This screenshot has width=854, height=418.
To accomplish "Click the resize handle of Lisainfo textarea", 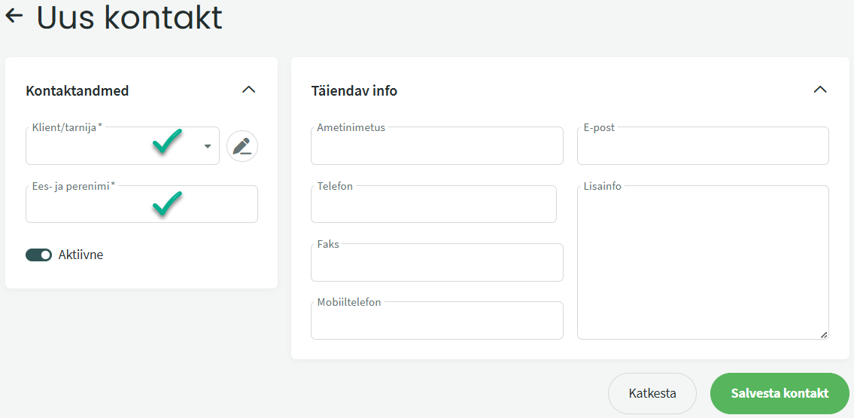I will 823,334.
